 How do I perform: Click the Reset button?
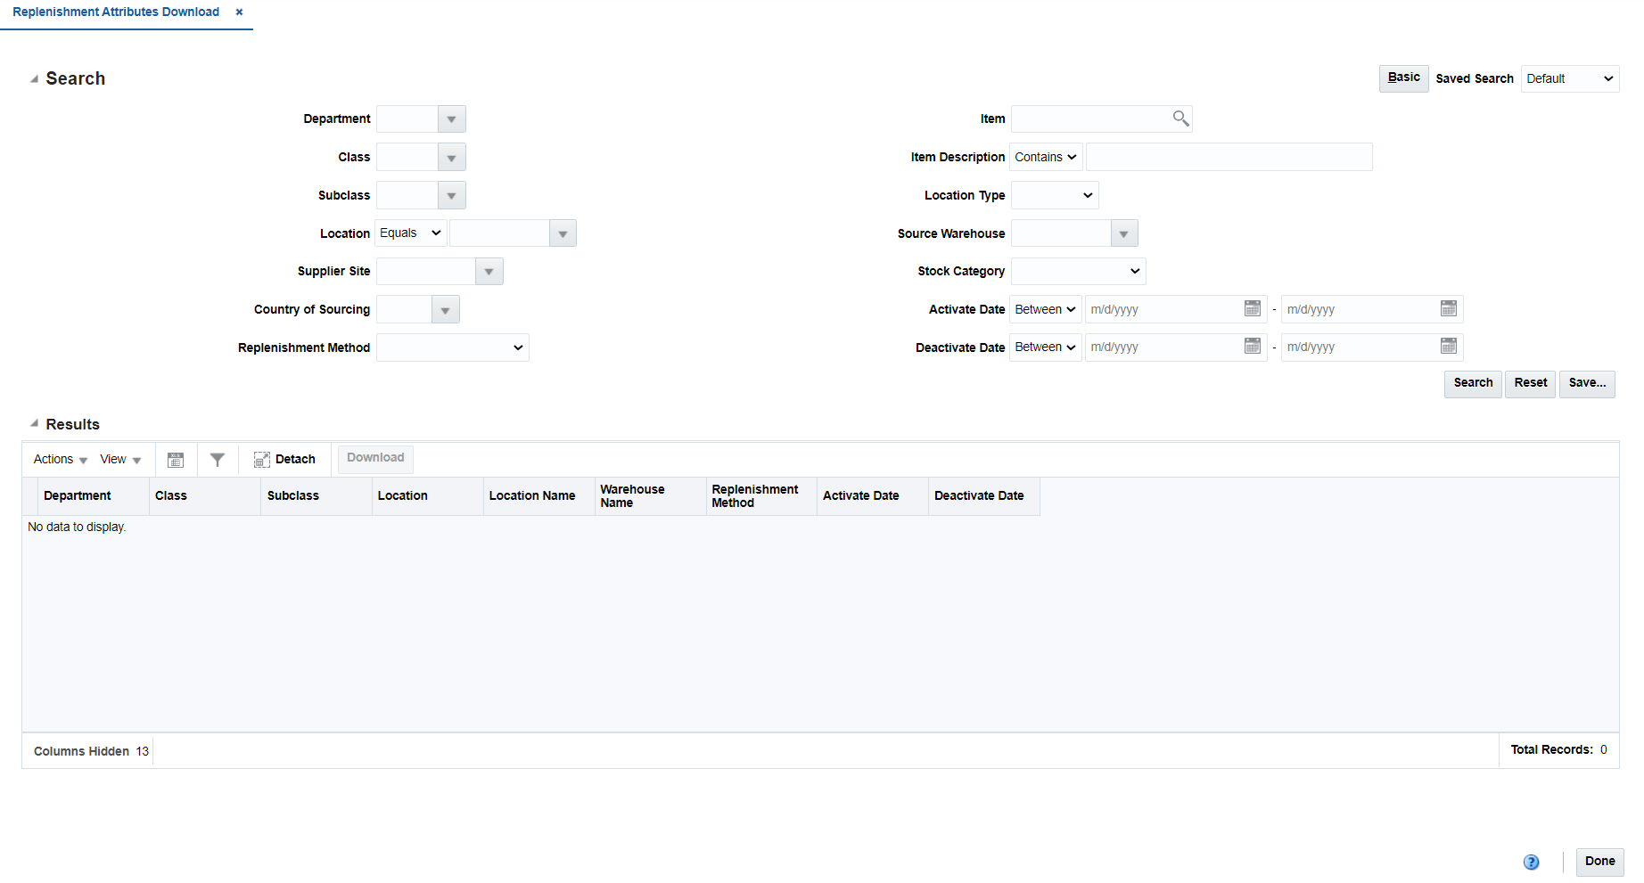pos(1530,383)
